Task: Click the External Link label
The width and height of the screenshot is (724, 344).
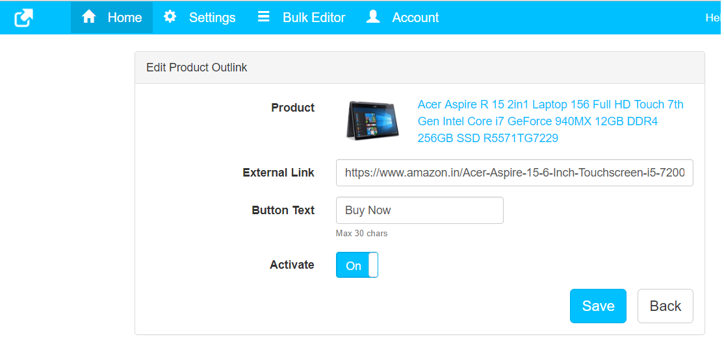Action: (278, 173)
